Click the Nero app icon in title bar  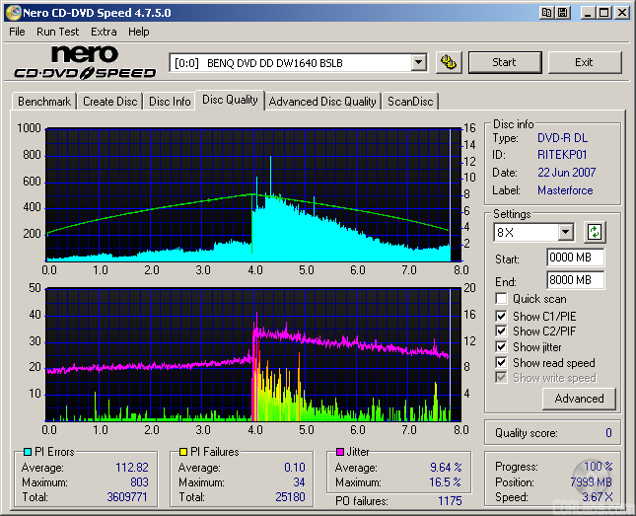[x=12, y=13]
